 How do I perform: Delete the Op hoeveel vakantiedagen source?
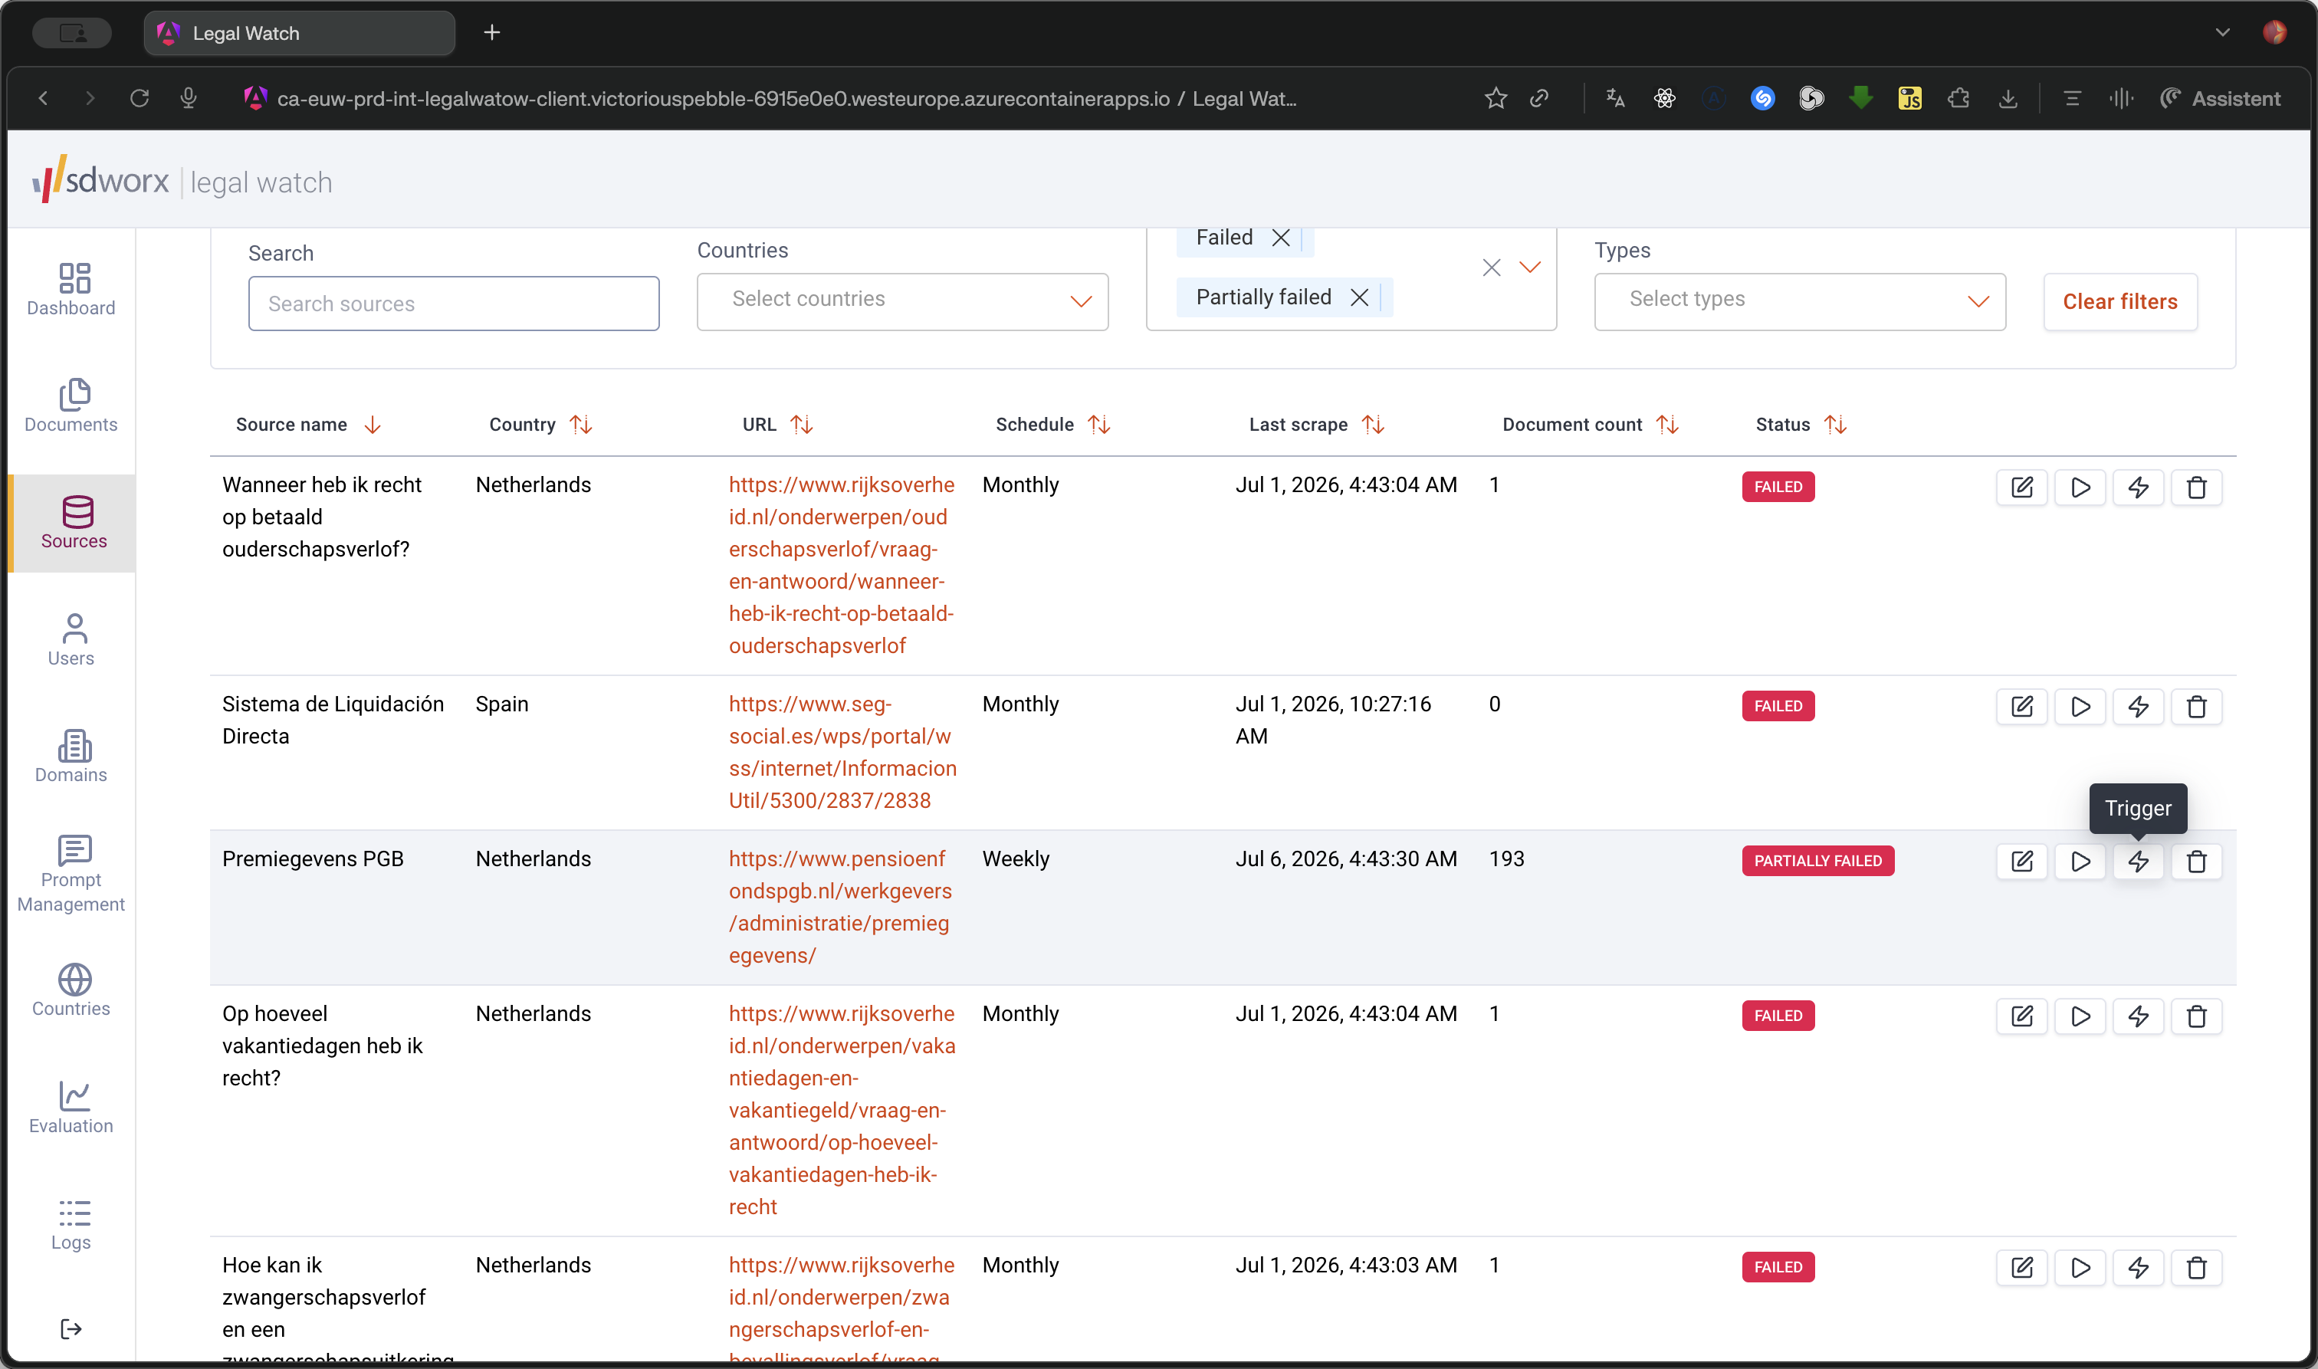(x=2195, y=1016)
